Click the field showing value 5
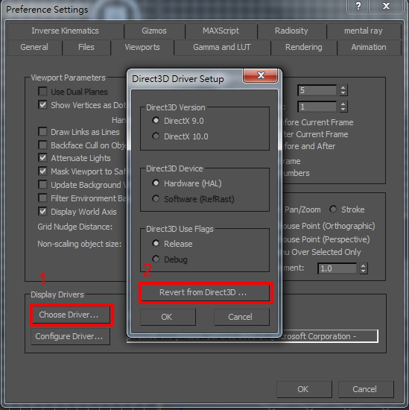The height and width of the screenshot is (410, 409). [317, 90]
